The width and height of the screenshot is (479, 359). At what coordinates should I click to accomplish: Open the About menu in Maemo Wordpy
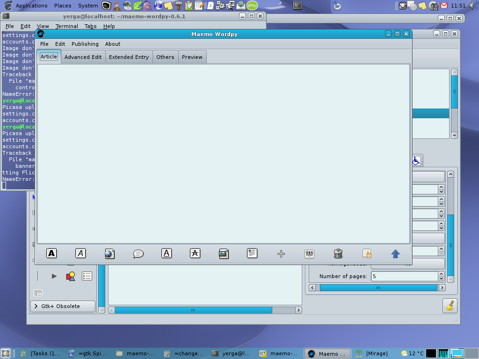(x=112, y=44)
